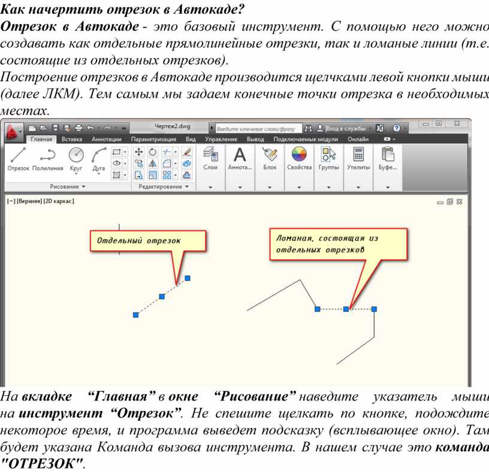489x472 pixels.
Task: Open the Слои layers panel button
Action: [x=210, y=159]
